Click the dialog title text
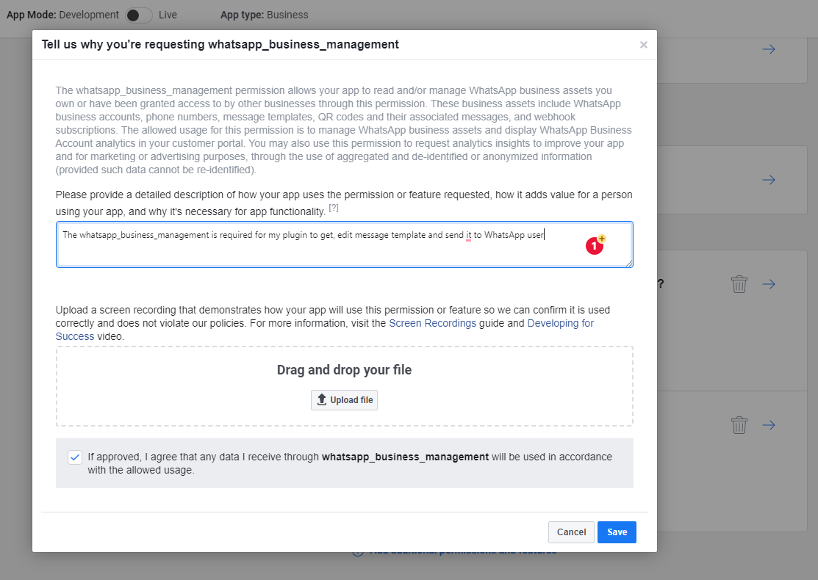 point(220,44)
